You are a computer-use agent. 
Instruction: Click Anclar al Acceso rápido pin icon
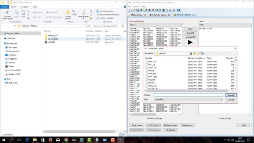[x=7, y=12]
